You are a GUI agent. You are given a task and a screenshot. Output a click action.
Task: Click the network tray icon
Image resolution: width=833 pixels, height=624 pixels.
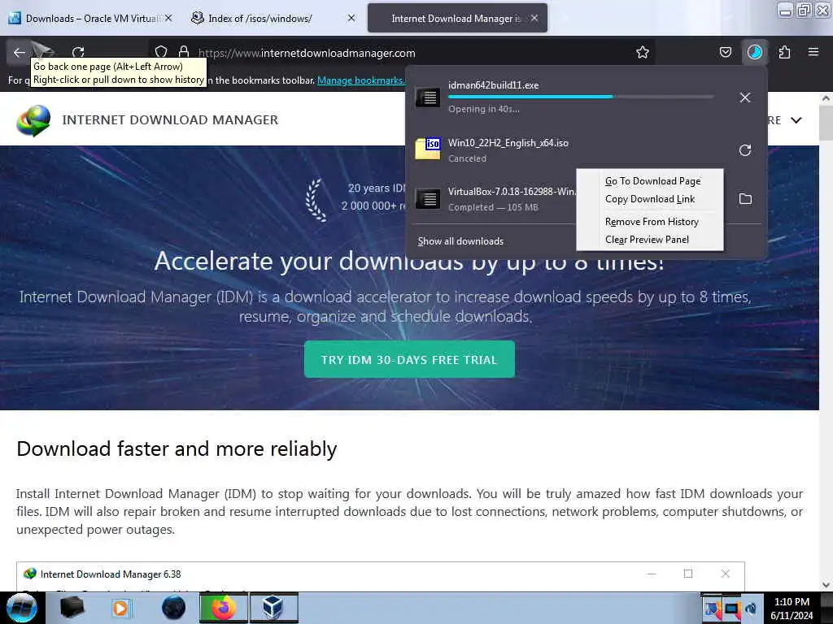[x=731, y=609]
